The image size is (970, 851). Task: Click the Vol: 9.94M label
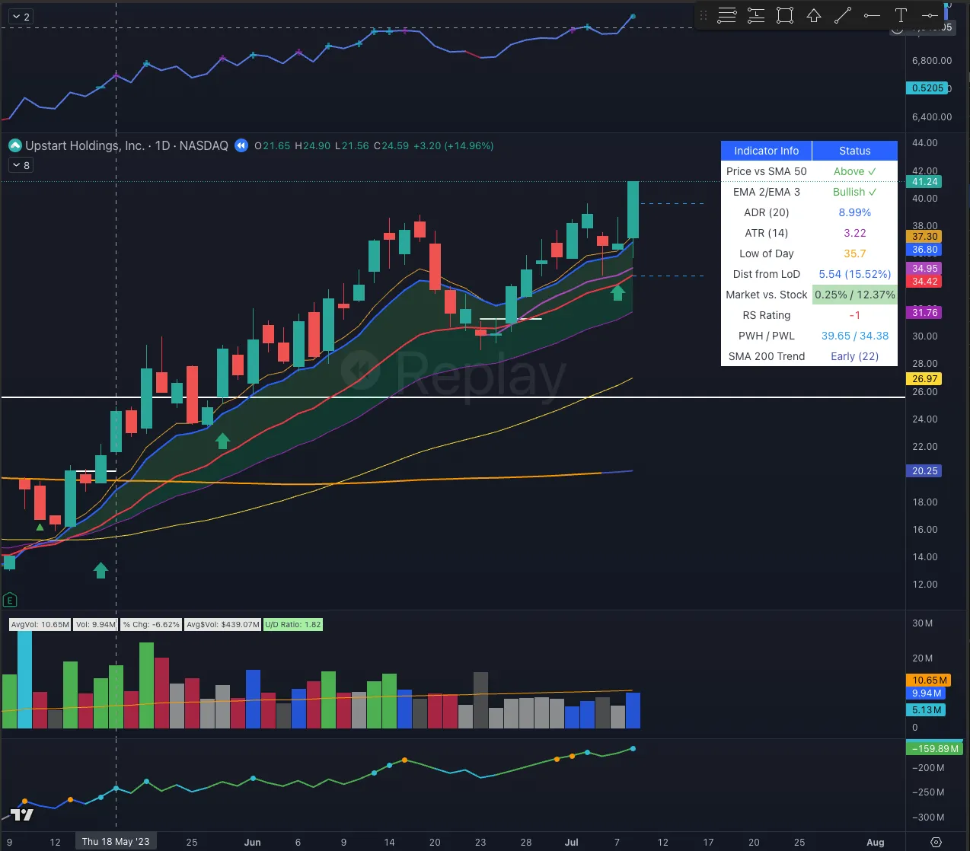point(96,624)
